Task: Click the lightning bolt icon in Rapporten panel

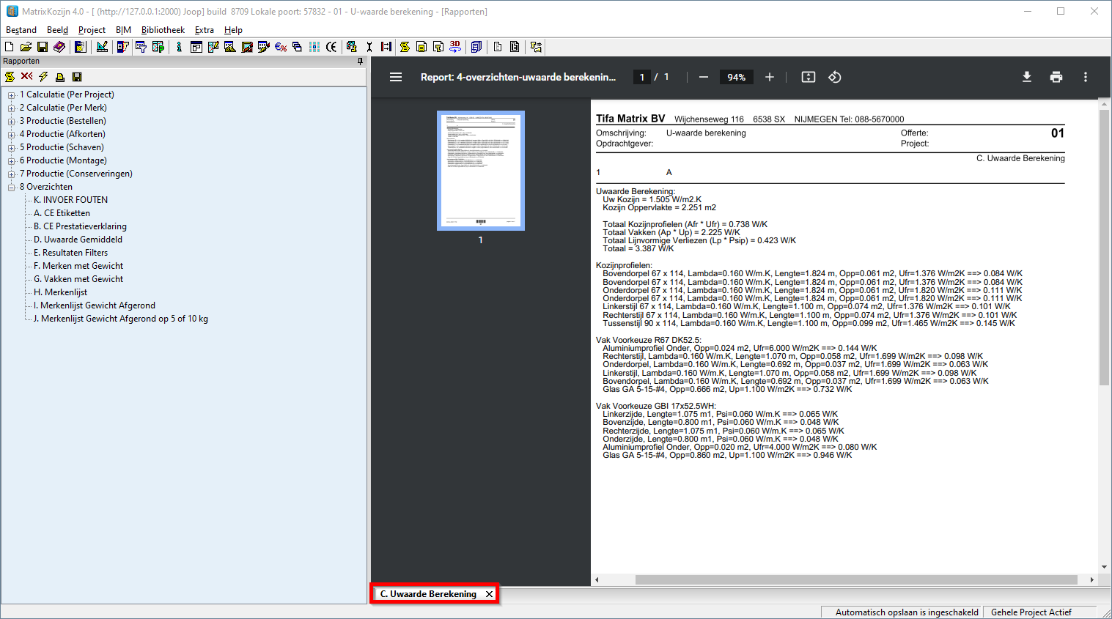Action: [43, 77]
